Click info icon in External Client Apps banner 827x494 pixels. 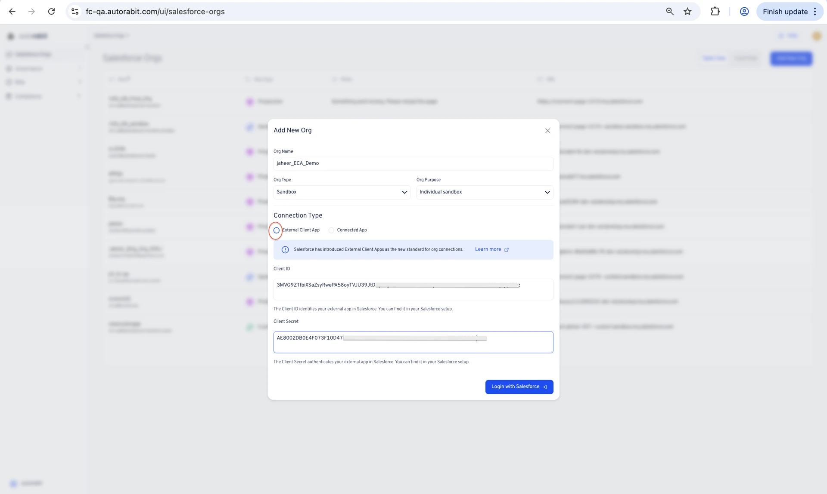coord(285,250)
